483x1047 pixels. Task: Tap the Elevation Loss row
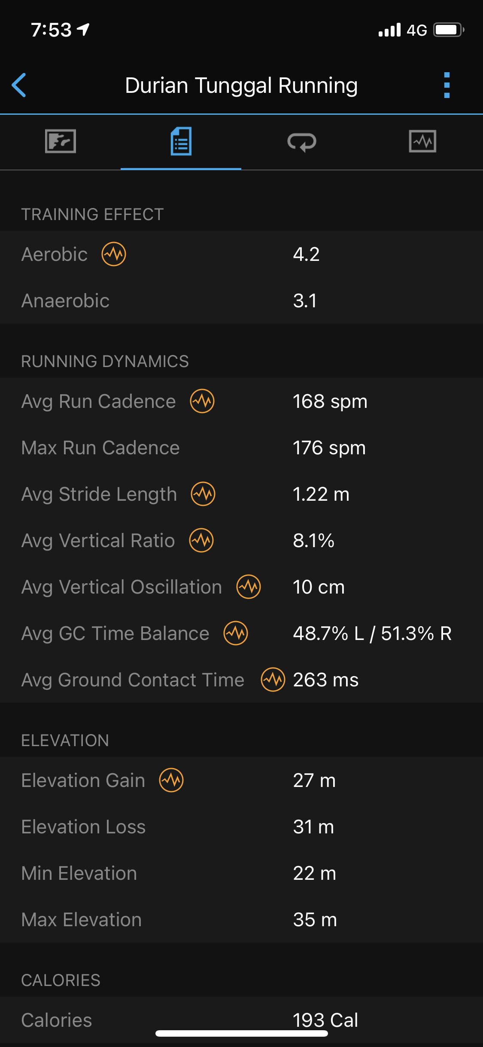pyautogui.click(x=241, y=827)
